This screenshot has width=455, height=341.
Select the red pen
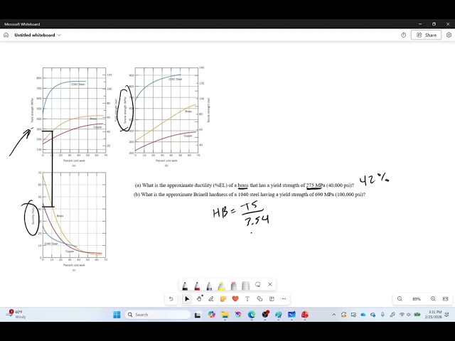pyautogui.click(x=197, y=286)
